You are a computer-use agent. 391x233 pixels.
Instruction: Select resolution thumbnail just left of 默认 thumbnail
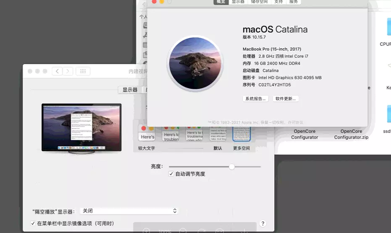coord(194,134)
